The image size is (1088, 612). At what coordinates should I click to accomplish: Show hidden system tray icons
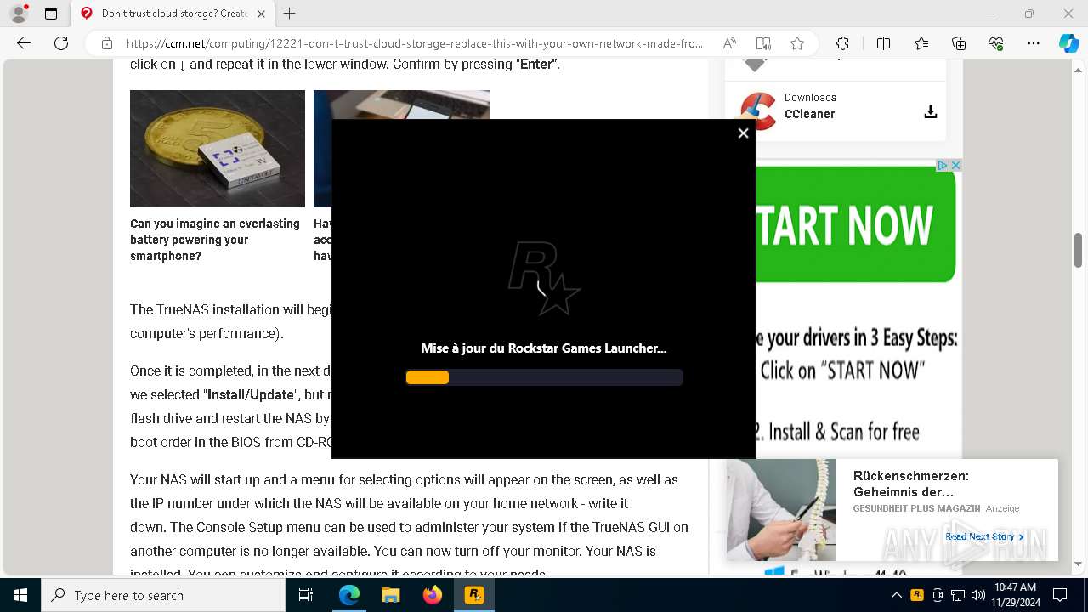point(896,595)
